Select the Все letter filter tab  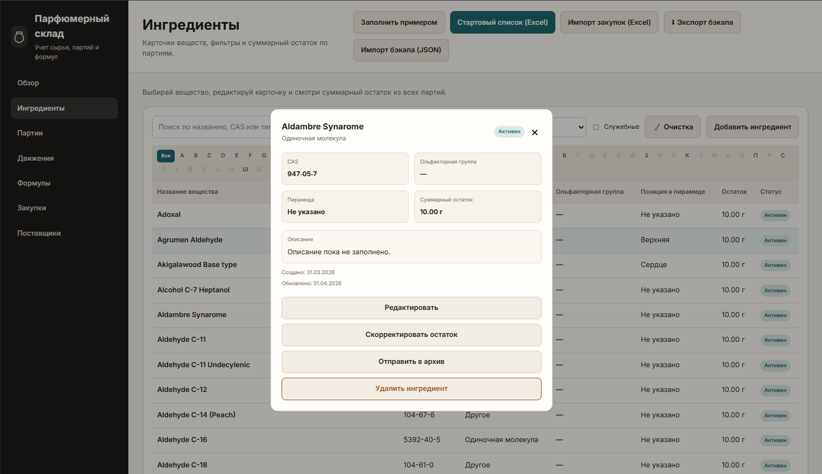click(166, 156)
